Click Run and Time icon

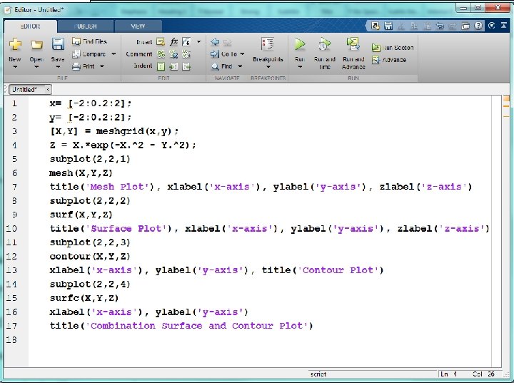324,44
